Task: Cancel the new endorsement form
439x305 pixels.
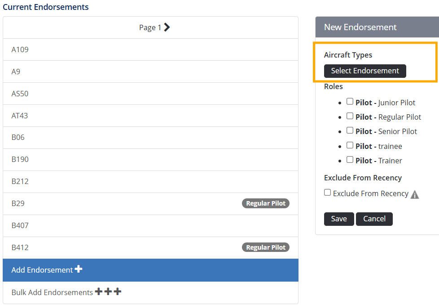Action: coord(374,219)
